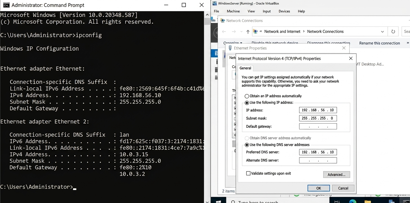Click the Preferred DNS server field
The height and width of the screenshot is (203, 410).
tap(318, 152)
